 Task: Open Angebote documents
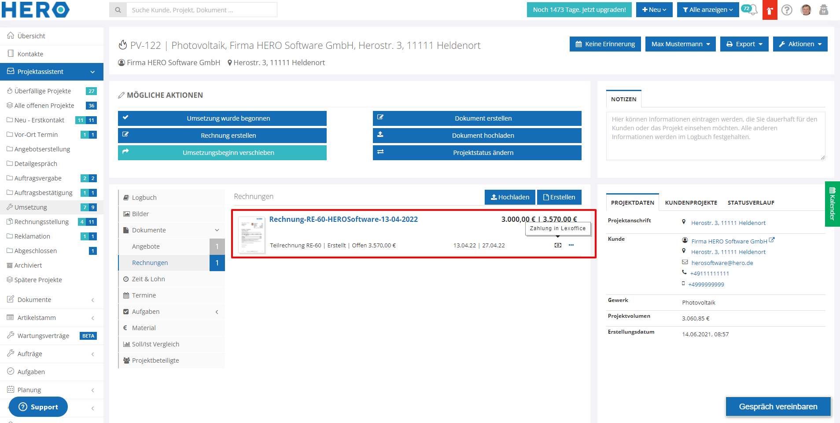pos(172,246)
